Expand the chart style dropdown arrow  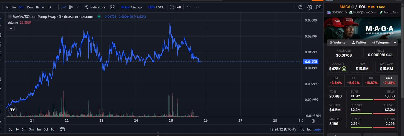coord(77,7)
